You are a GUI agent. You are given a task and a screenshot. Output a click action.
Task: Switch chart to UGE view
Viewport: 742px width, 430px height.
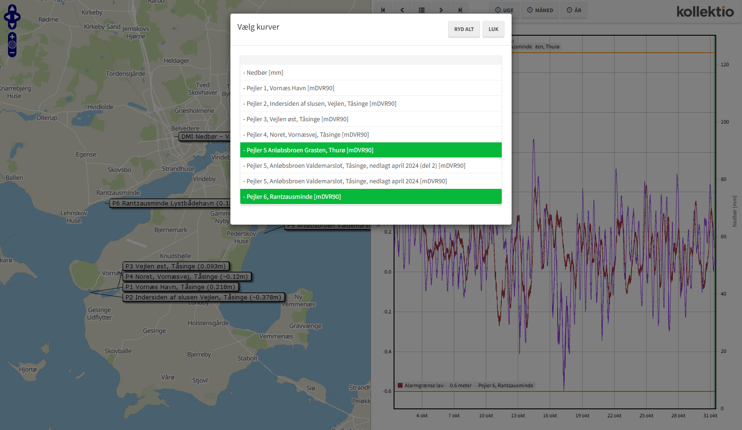point(504,10)
